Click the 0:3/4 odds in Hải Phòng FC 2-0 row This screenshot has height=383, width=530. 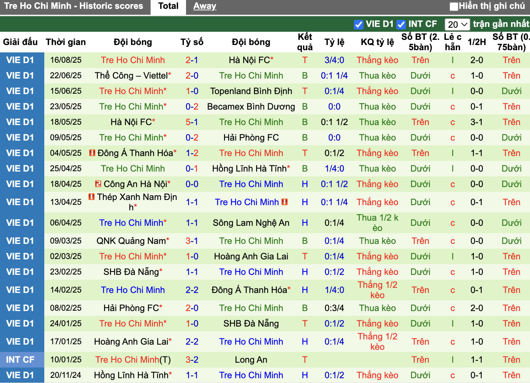pos(334,308)
